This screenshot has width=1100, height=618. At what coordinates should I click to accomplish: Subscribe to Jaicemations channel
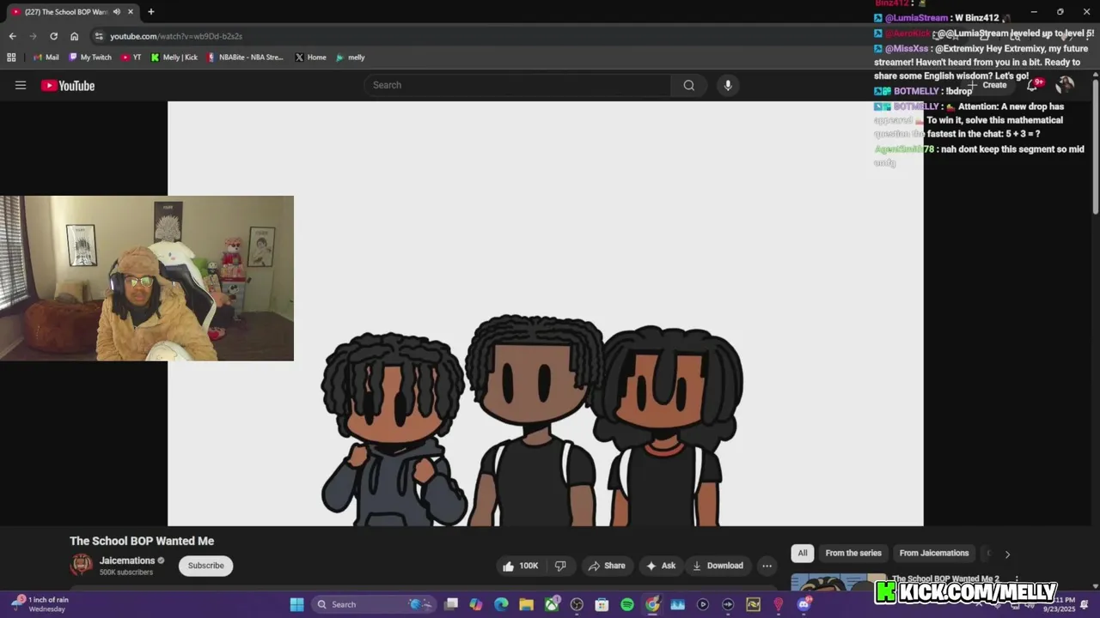pos(205,566)
